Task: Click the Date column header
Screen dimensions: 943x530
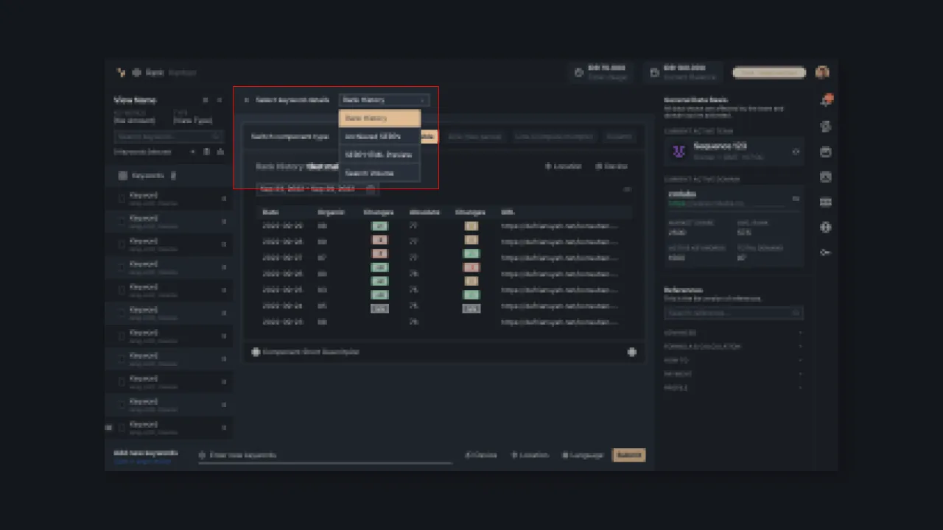Action: (270, 212)
